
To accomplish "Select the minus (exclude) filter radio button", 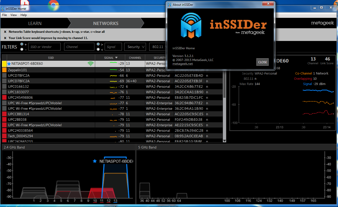I will pos(22,49).
